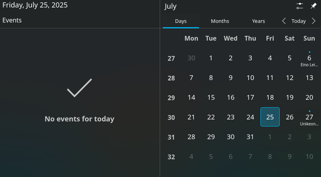Click the July month heading
Image resolution: width=321 pixels, height=177 pixels.
171,6
